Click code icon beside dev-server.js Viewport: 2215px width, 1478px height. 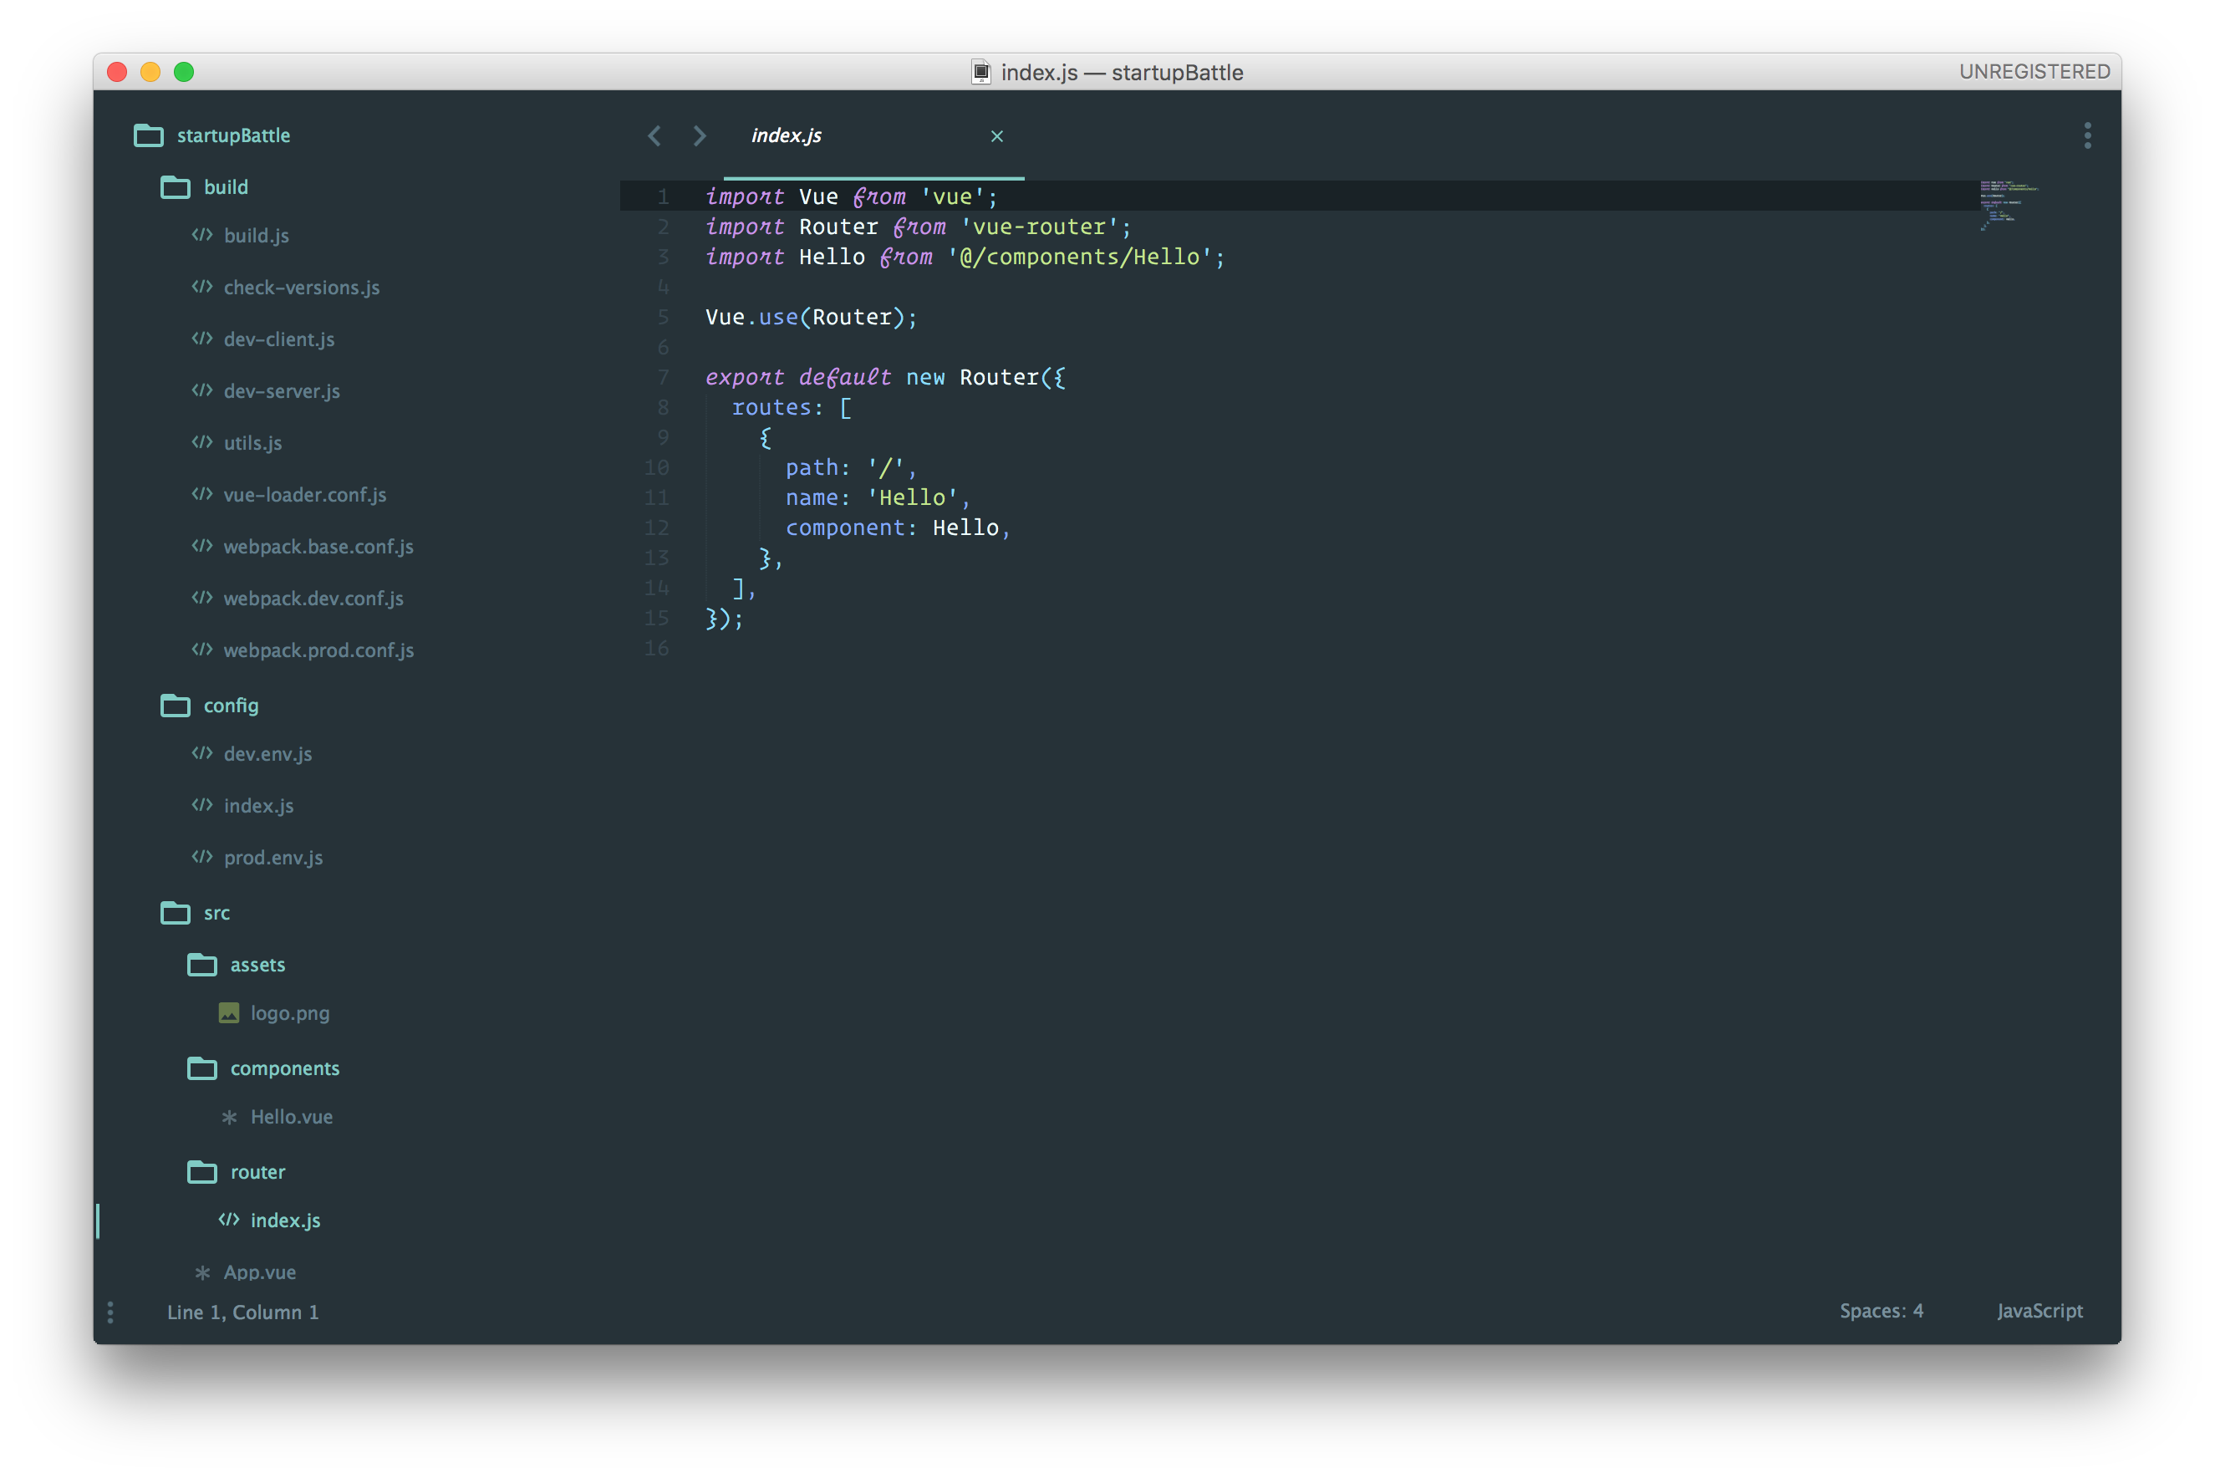tap(201, 390)
